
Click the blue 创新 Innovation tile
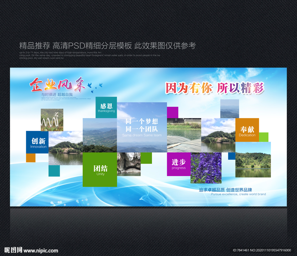[x=37, y=142]
